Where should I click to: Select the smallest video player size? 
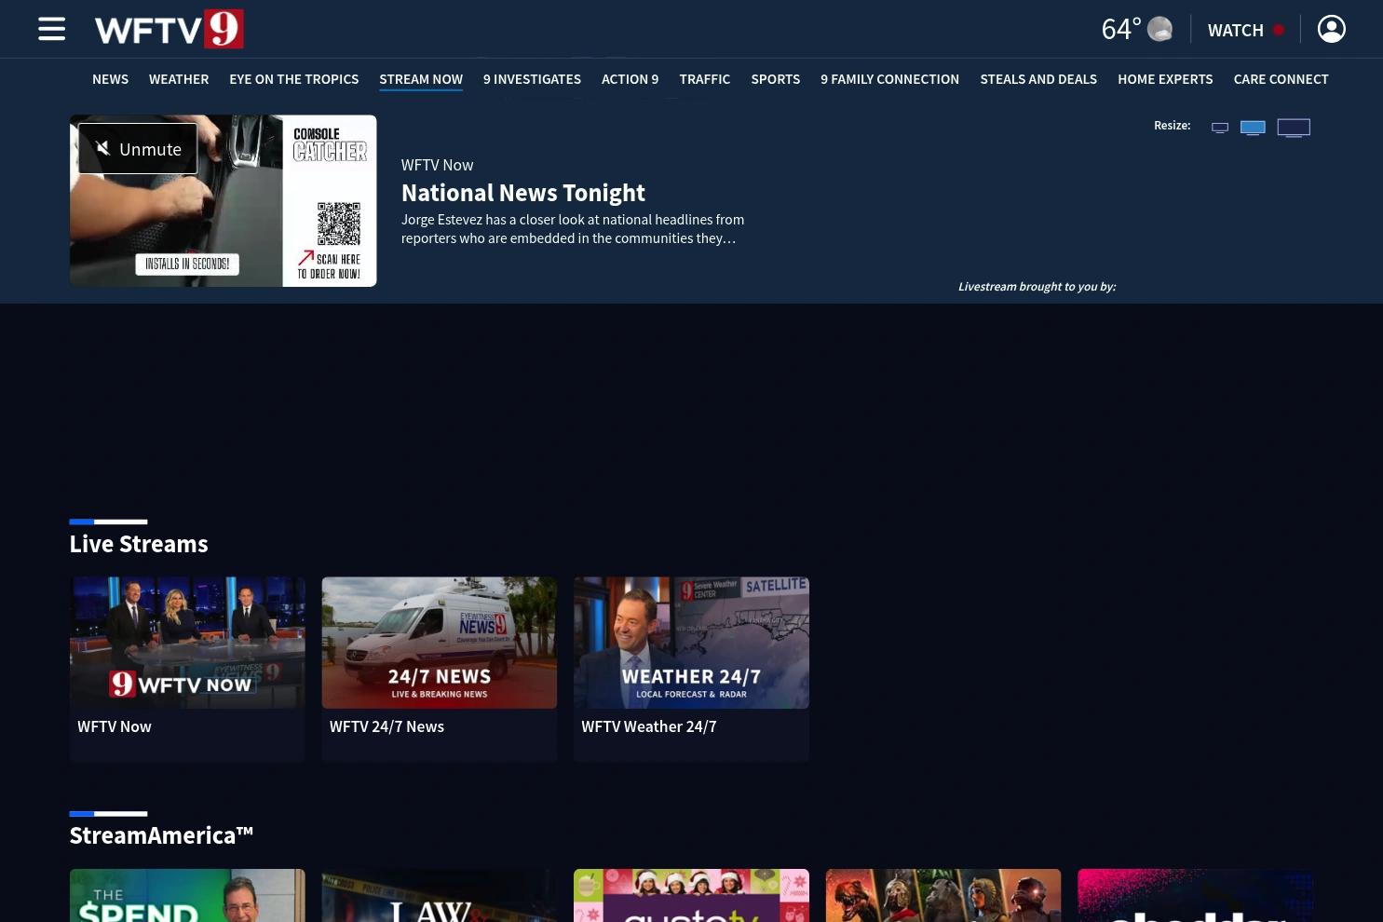pyautogui.click(x=1220, y=128)
